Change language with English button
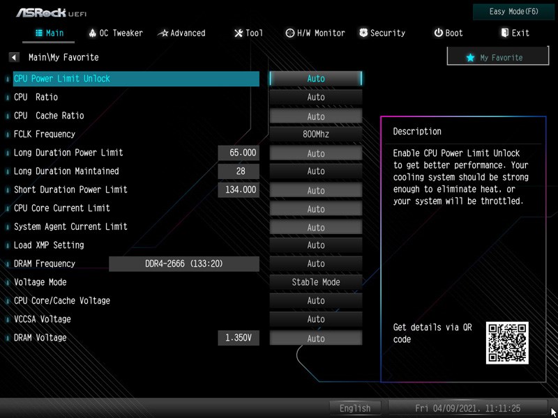 355,408
